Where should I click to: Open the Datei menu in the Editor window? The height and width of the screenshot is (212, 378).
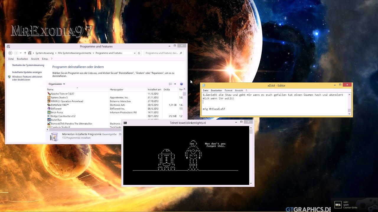(206, 90)
